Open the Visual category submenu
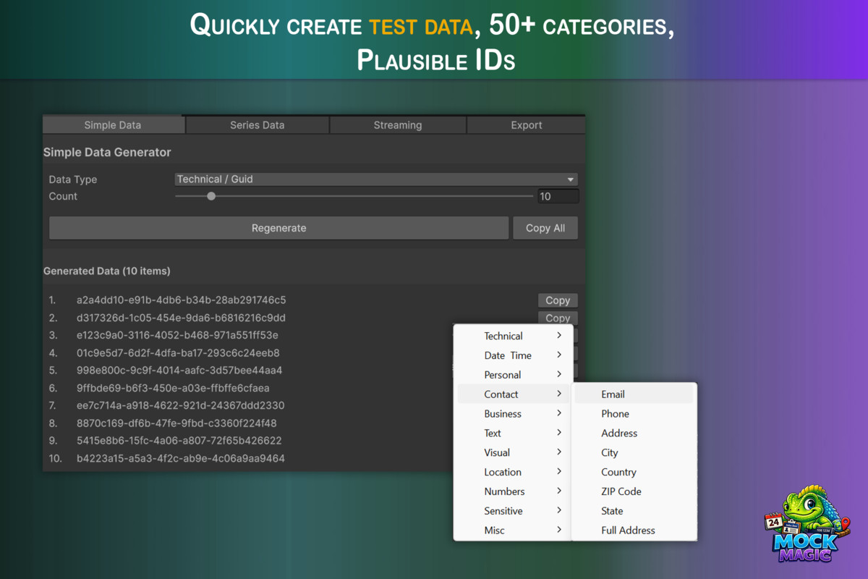Screen dimensions: 868x579 514,452
